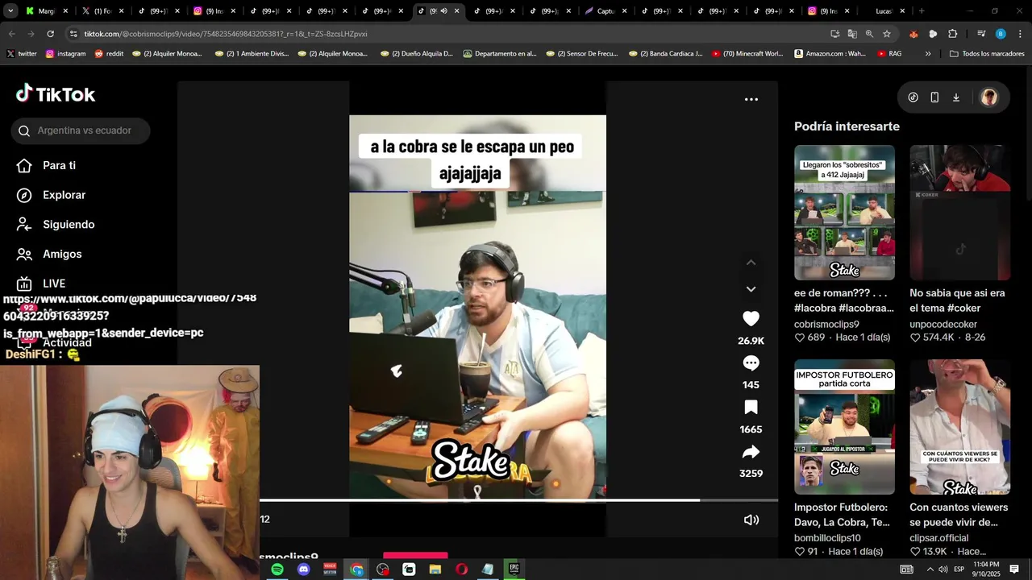1032x580 pixels.
Task: Click 'Impostor Futbolero: Davo, La Cobra' title
Action: [x=842, y=515]
